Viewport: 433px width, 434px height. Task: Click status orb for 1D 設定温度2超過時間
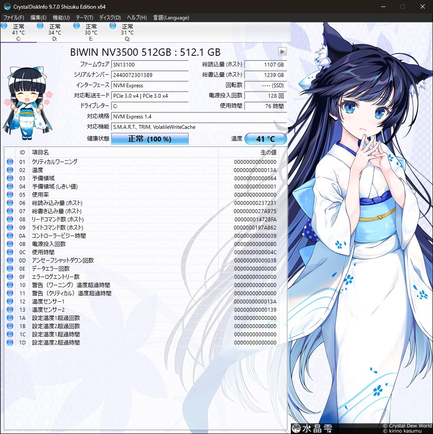(x=10, y=342)
